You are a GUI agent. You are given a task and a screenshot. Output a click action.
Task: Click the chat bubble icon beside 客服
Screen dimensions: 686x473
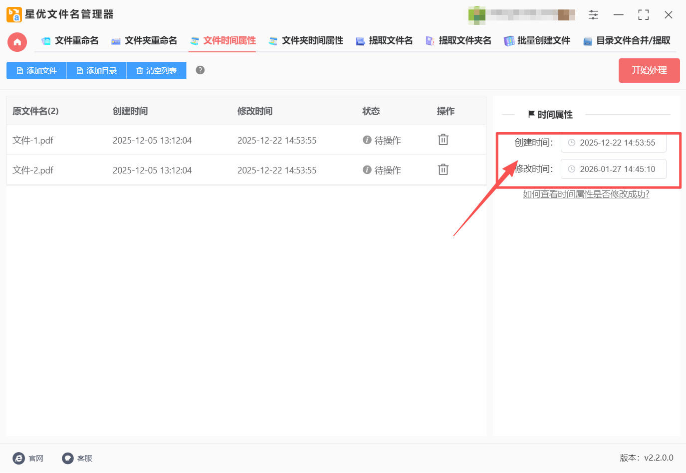click(x=67, y=459)
